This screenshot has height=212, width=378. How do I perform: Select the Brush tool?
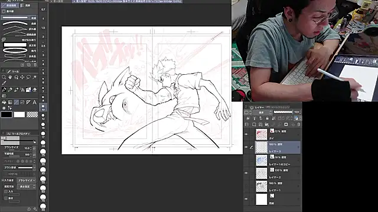[16, 90]
